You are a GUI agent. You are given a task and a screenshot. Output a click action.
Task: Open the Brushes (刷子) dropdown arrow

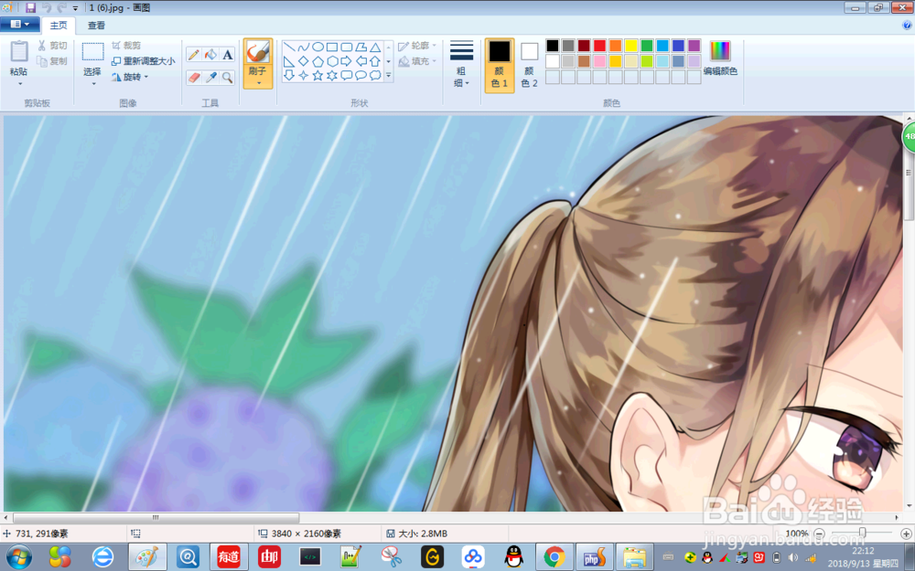point(258,83)
